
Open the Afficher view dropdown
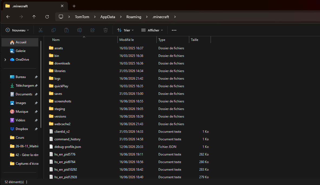[152, 30]
